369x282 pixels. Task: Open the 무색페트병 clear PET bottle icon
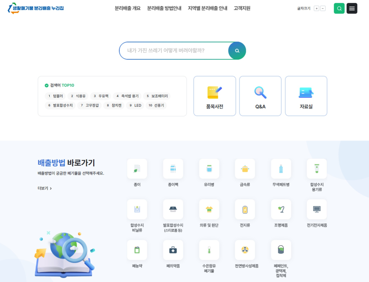281,169
